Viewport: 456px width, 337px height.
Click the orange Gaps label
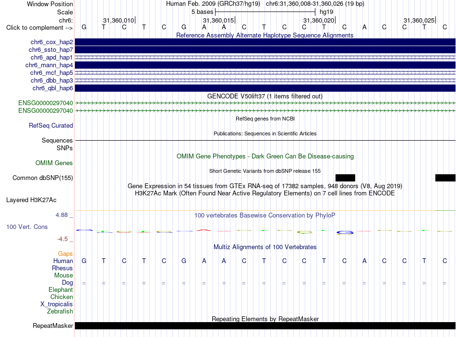(65, 254)
